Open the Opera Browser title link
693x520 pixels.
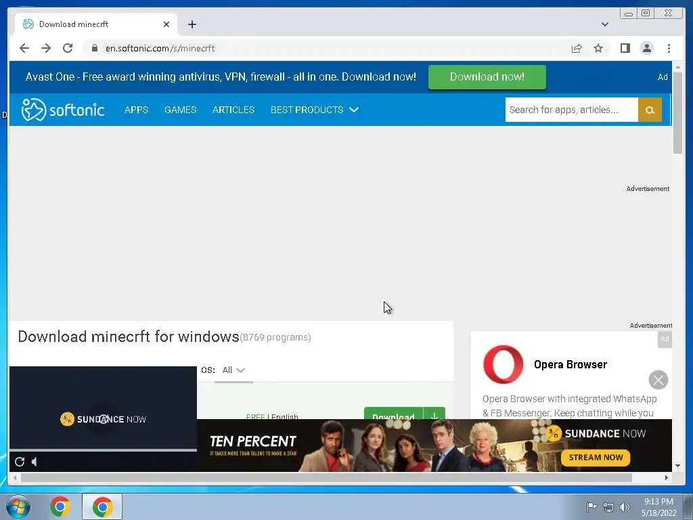(x=570, y=364)
